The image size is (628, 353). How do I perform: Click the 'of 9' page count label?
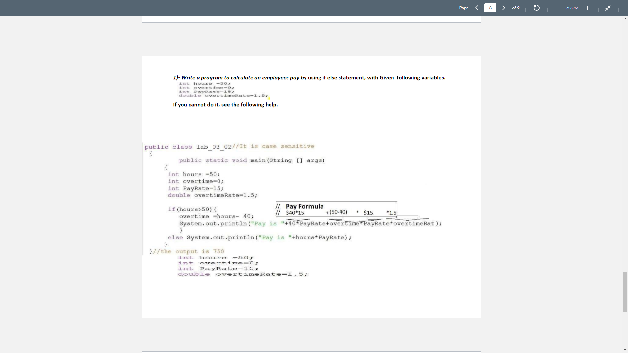click(516, 8)
